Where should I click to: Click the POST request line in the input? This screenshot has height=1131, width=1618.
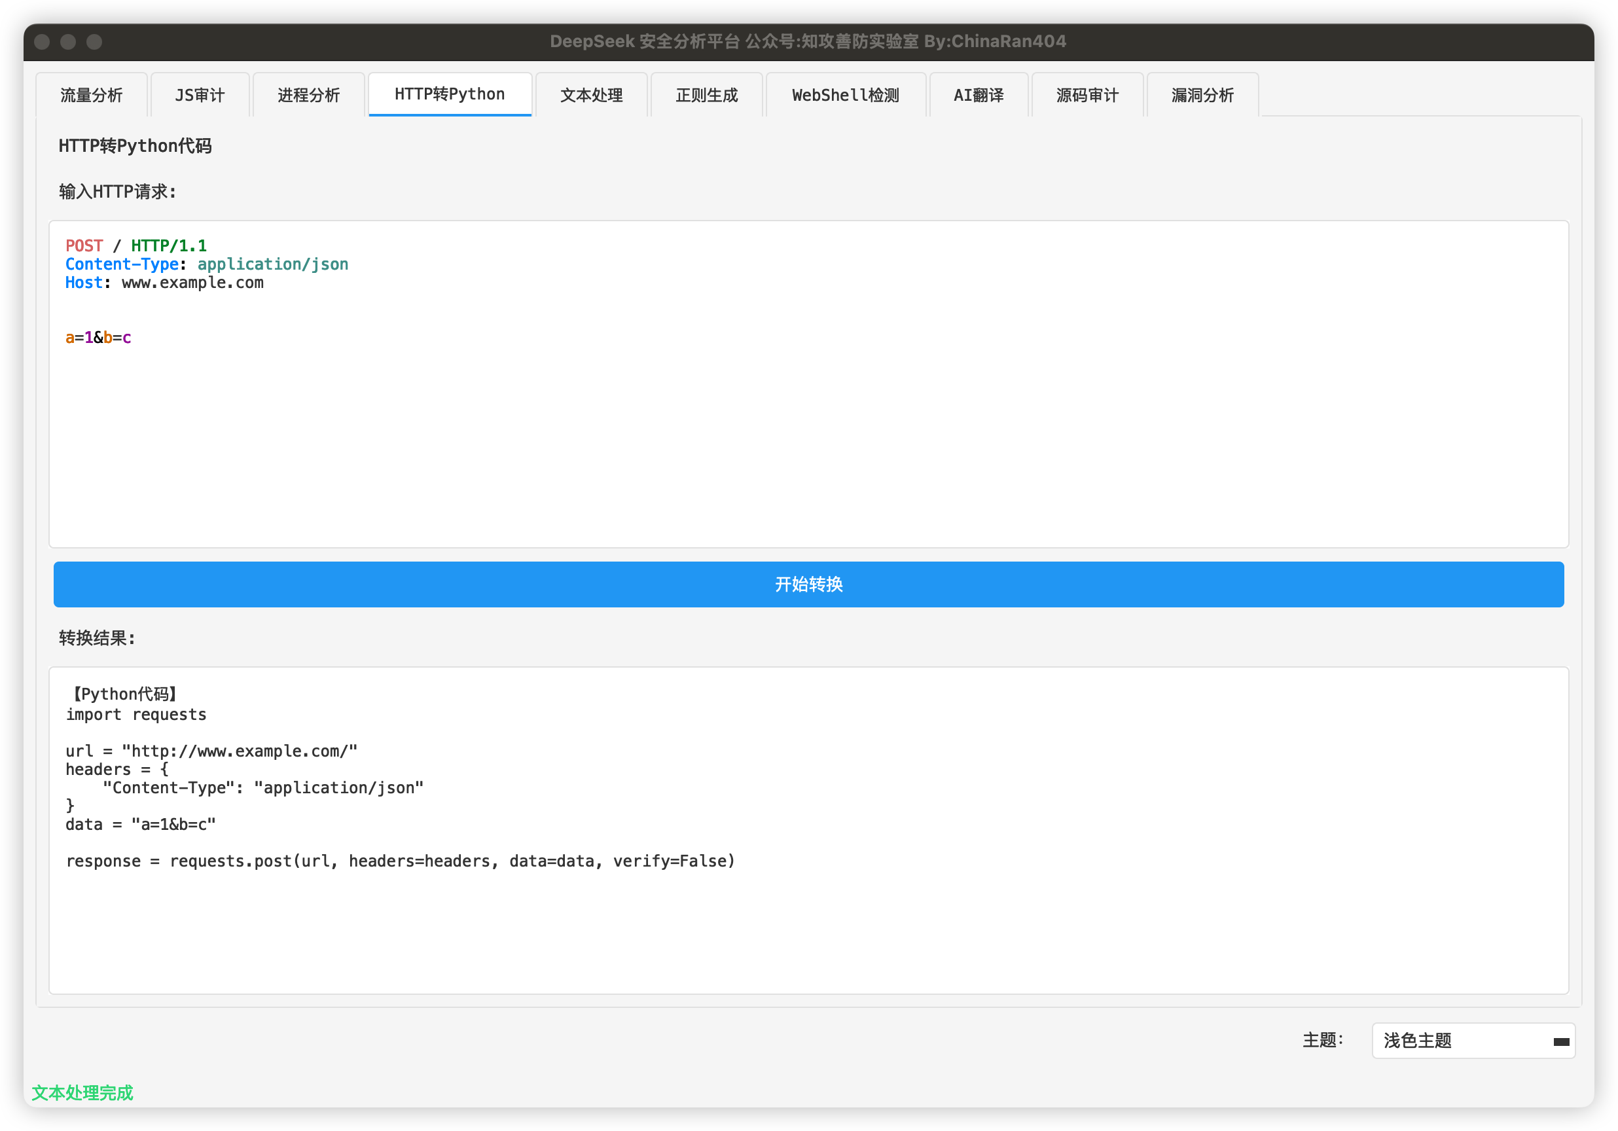pyautogui.click(x=136, y=246)
